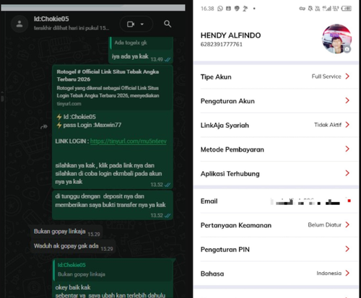Expand the Metode Pembayaran chevron
361x298 pixels.
[347, 149]
